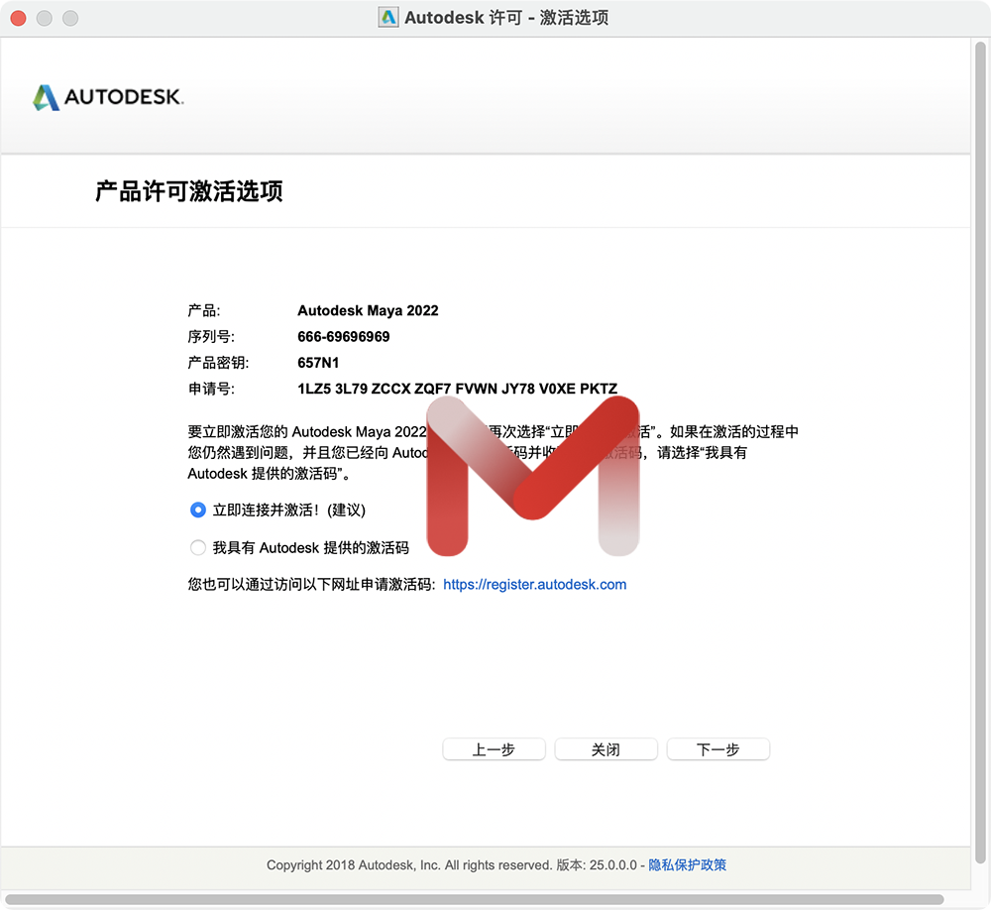Close the window with the red button
The image size is (991, 910).
click(18, 19)
